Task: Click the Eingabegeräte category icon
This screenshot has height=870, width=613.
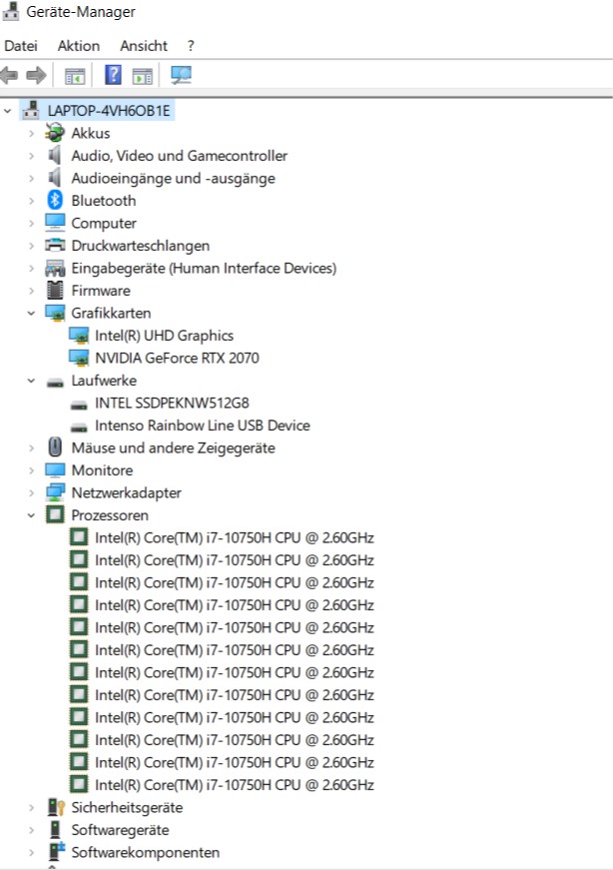Action: pos(54,268)
